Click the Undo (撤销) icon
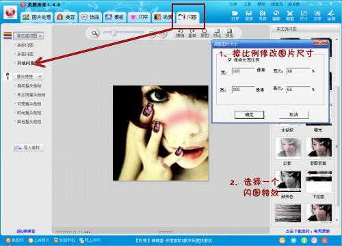 click(180, 31)
